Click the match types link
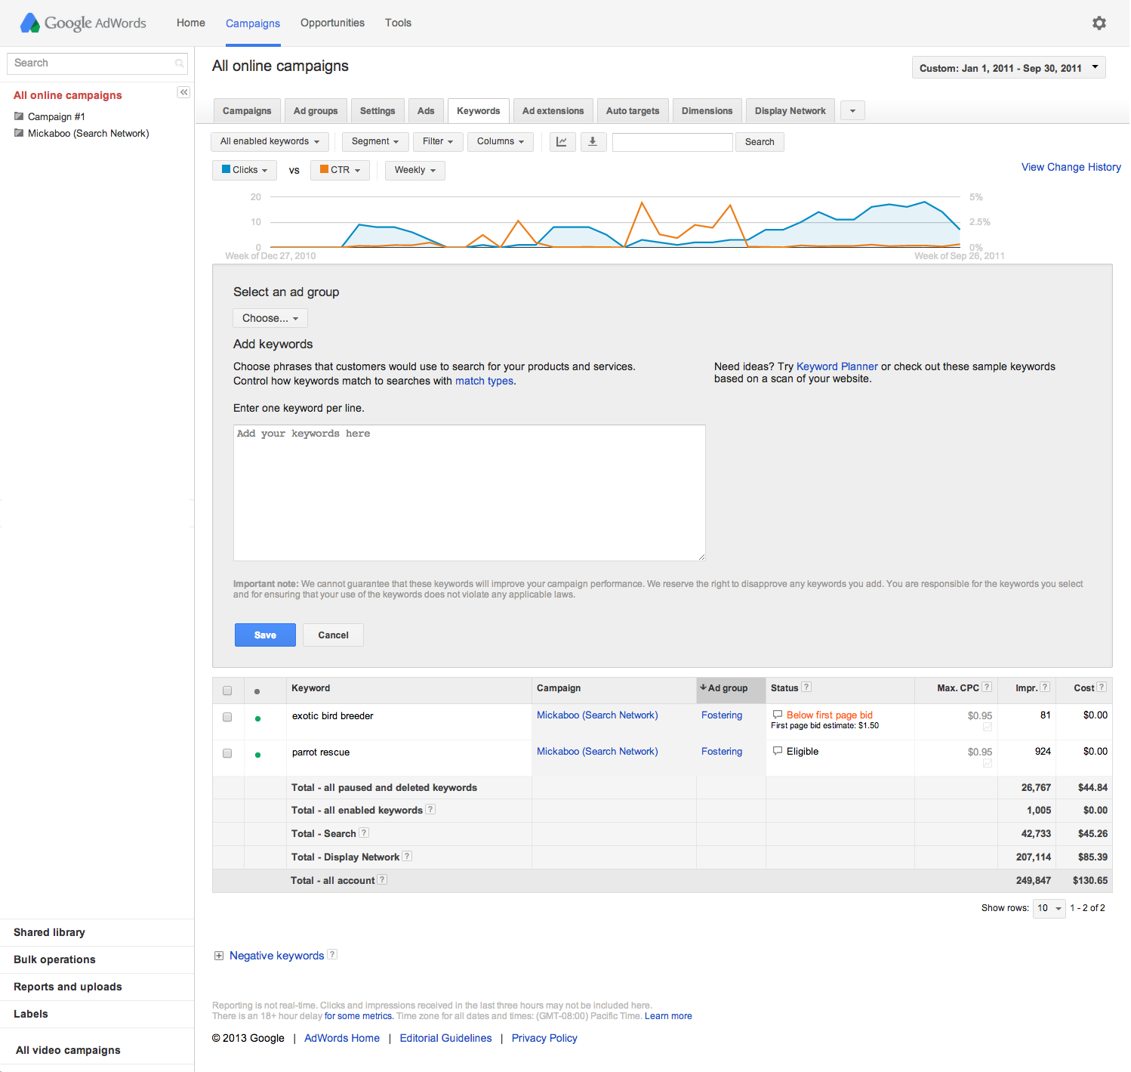1131x1072 pixels. click(484, 381)
